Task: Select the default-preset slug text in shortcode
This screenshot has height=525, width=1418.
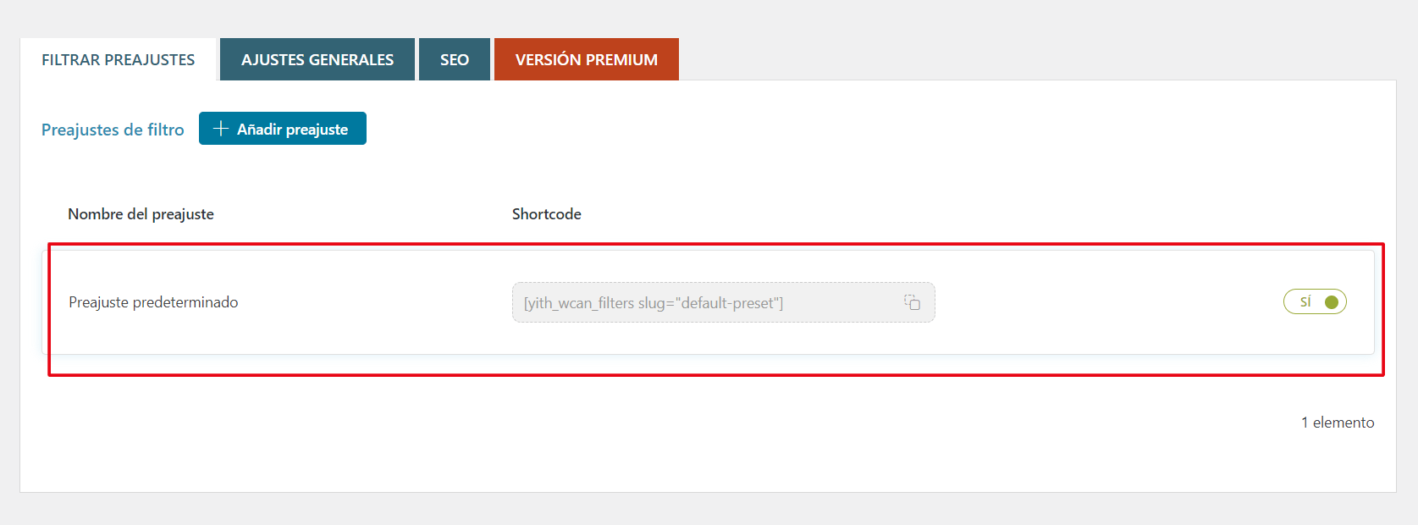Action: (729, 303)
